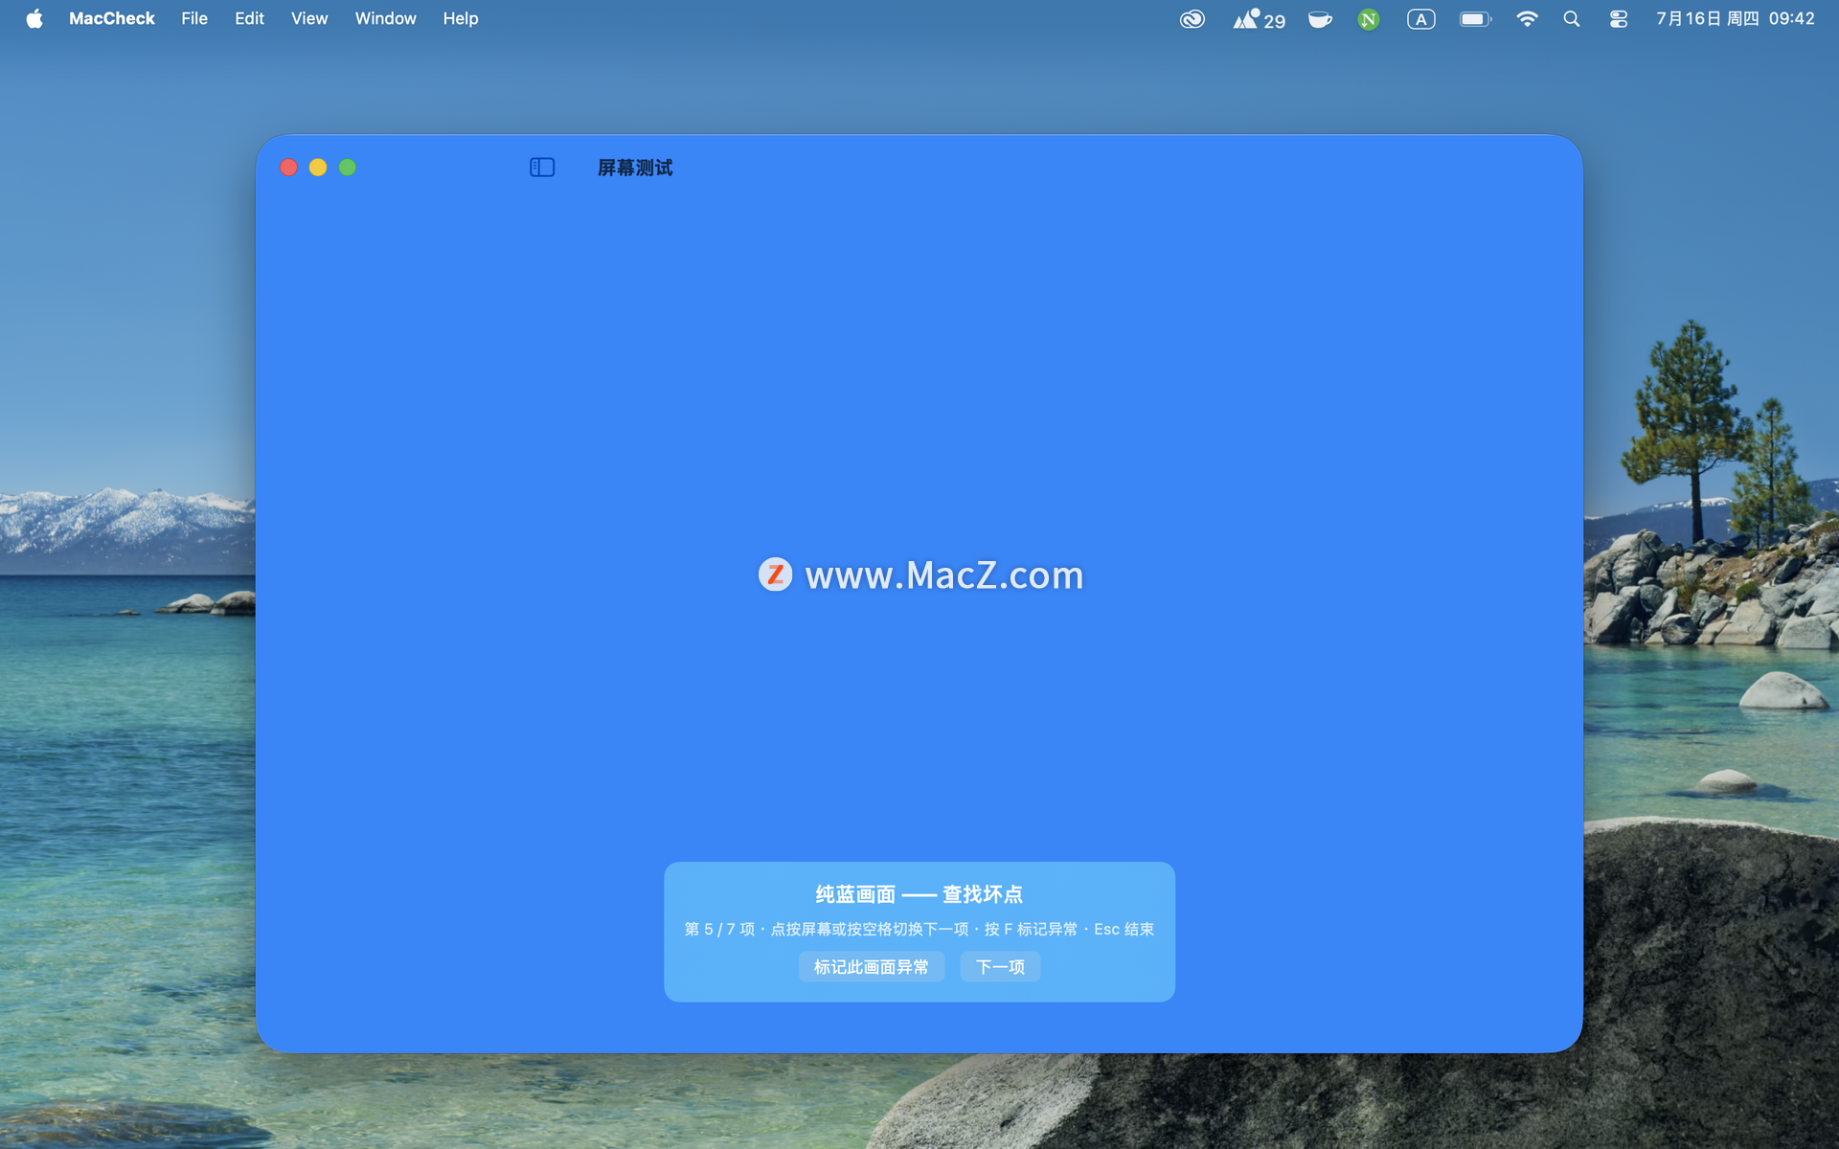Open the input source A menu
1839x1149 pixels.
pos(1421,19)
